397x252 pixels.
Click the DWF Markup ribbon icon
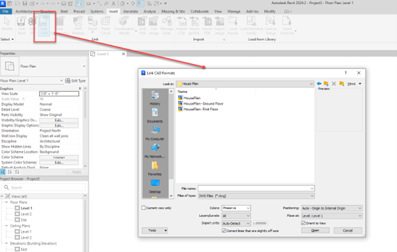pyautogui.click(x=78, y=25)
